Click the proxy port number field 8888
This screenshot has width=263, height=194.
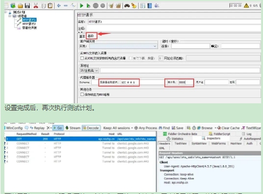click(186, 82)
